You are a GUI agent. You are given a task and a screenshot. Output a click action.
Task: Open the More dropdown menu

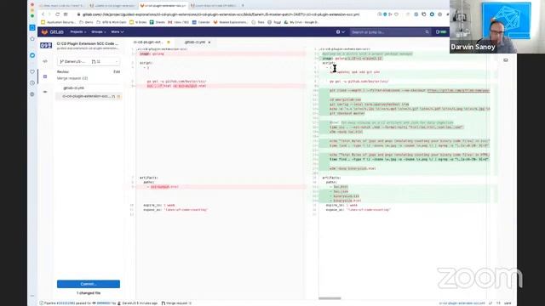coord(118,32)
